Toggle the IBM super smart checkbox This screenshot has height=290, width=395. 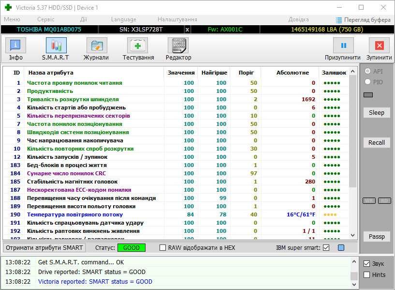326,248
